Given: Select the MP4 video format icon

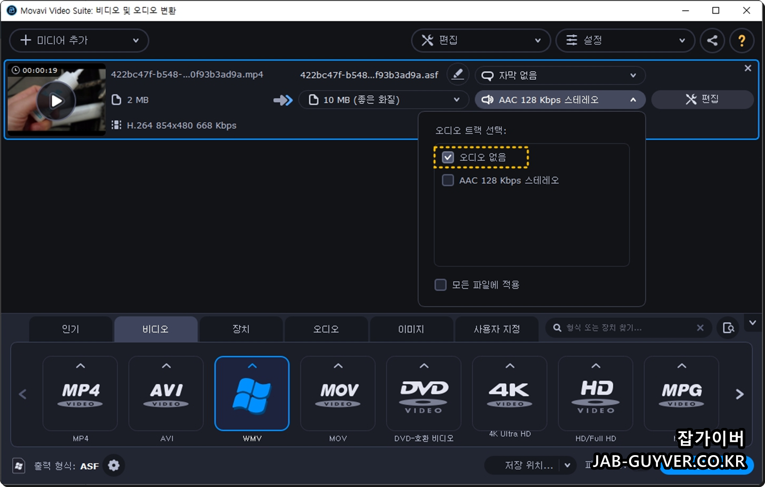Looking at the screenshot, I should point(80,394).
